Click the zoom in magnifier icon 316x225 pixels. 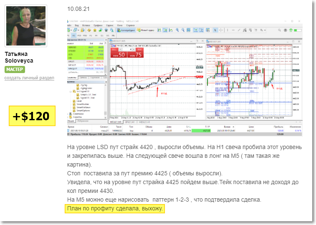pyautogui.click(x=177, y=30)
